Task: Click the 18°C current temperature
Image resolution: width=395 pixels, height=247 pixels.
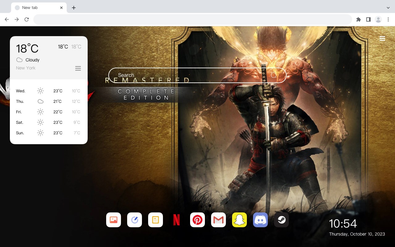Action: click(27, 48)
